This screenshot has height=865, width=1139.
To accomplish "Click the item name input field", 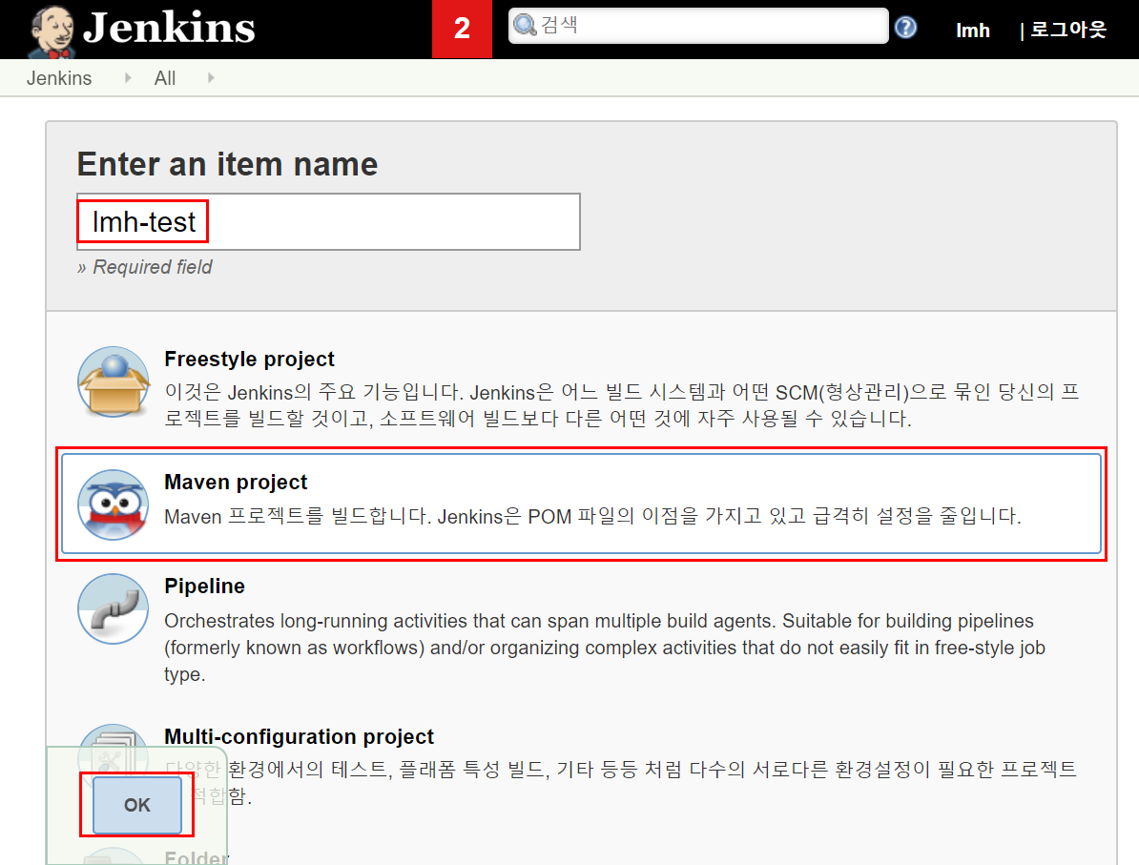I will coord(328,221).
